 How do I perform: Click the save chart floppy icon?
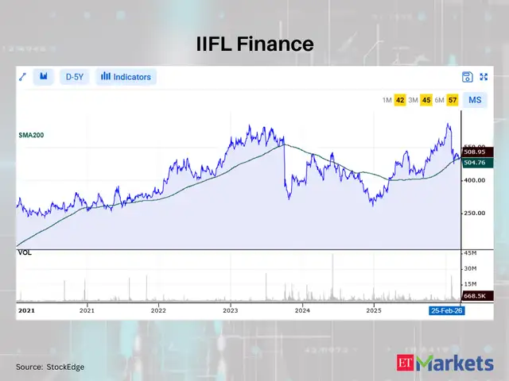467,77
